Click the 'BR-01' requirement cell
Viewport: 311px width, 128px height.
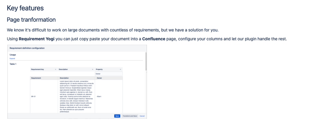click(44, 97)
